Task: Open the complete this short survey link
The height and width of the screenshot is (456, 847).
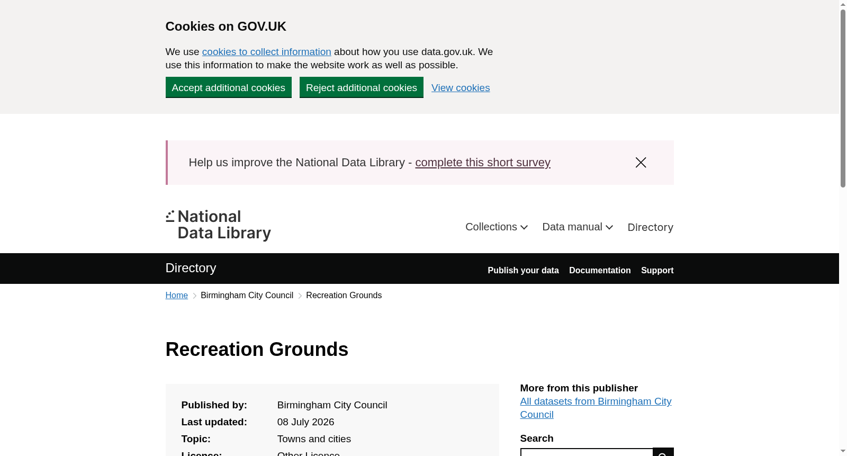Action: point(483,163)
